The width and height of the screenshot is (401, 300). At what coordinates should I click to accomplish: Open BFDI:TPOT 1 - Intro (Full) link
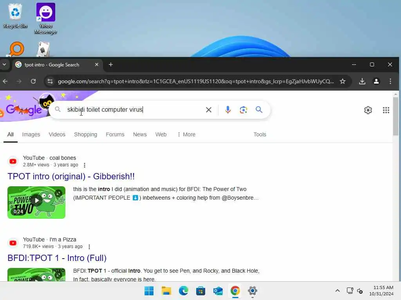click(x=57, y=258)
